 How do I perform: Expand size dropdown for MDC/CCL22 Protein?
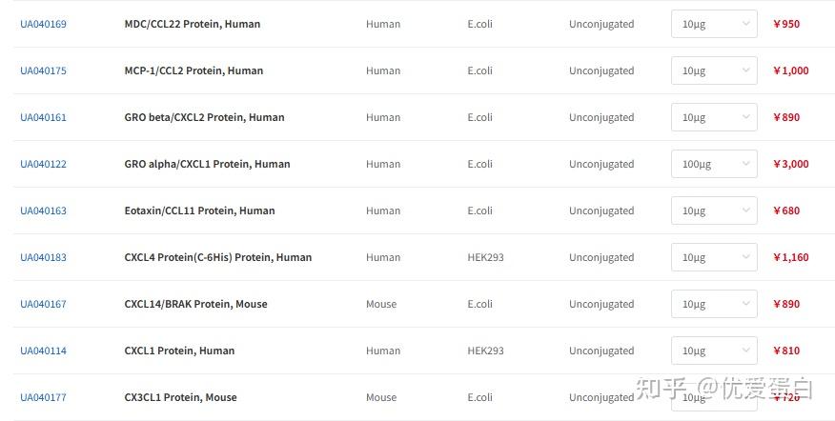pos(714,24)
